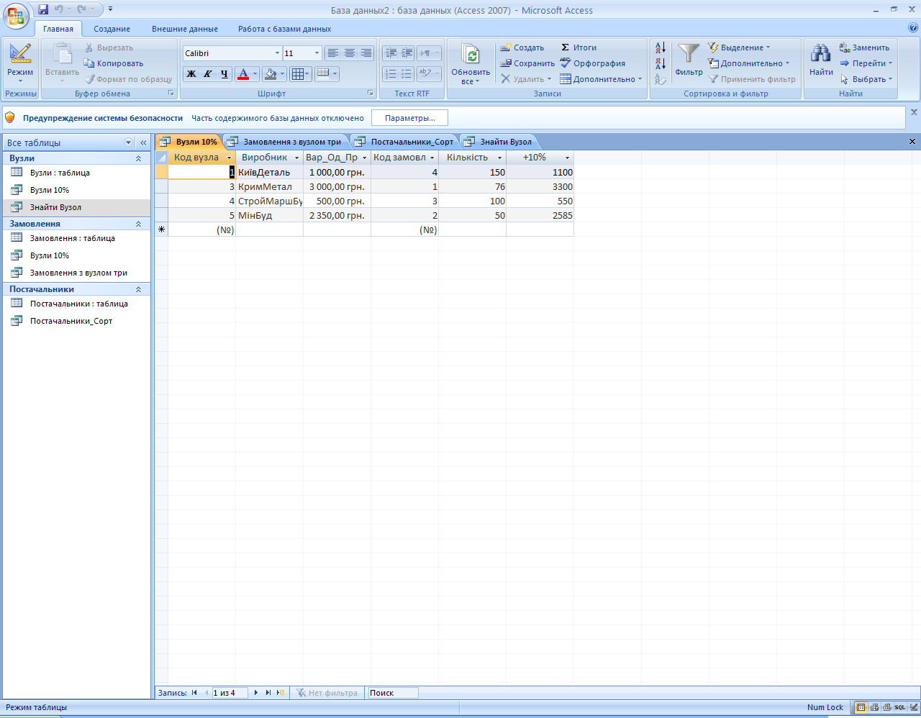Screen dimensions: 921x718
Task: Click Вырезать scissors command
Action: 109,47
